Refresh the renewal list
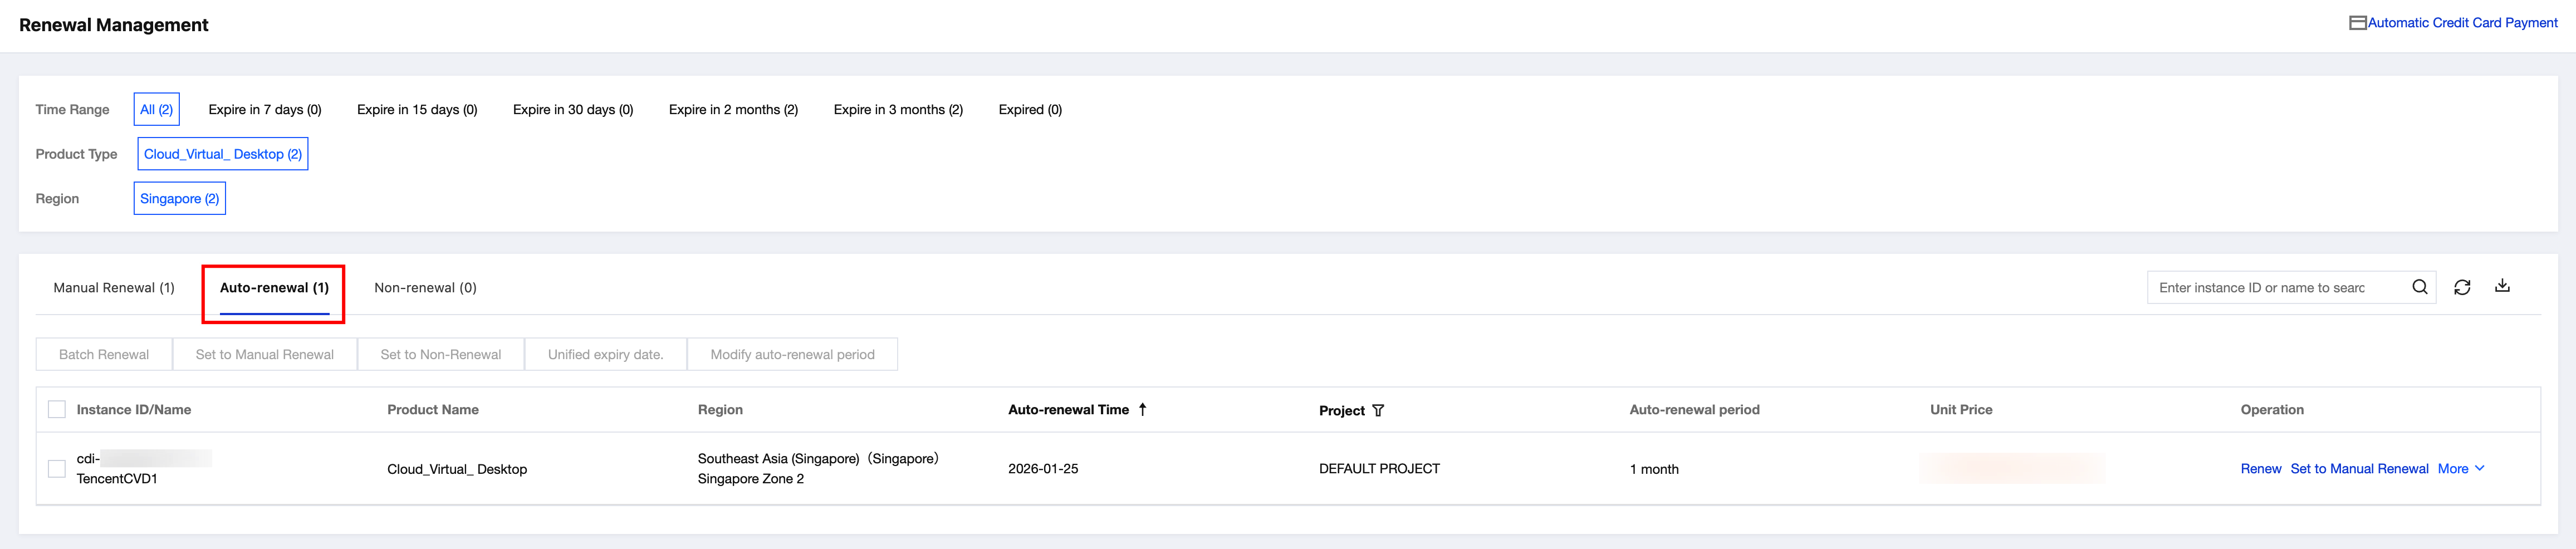2576x549 pixels. point(2462,287)
